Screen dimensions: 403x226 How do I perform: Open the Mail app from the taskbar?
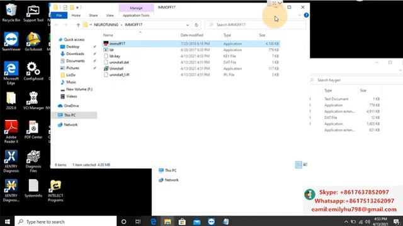[197, 222]
